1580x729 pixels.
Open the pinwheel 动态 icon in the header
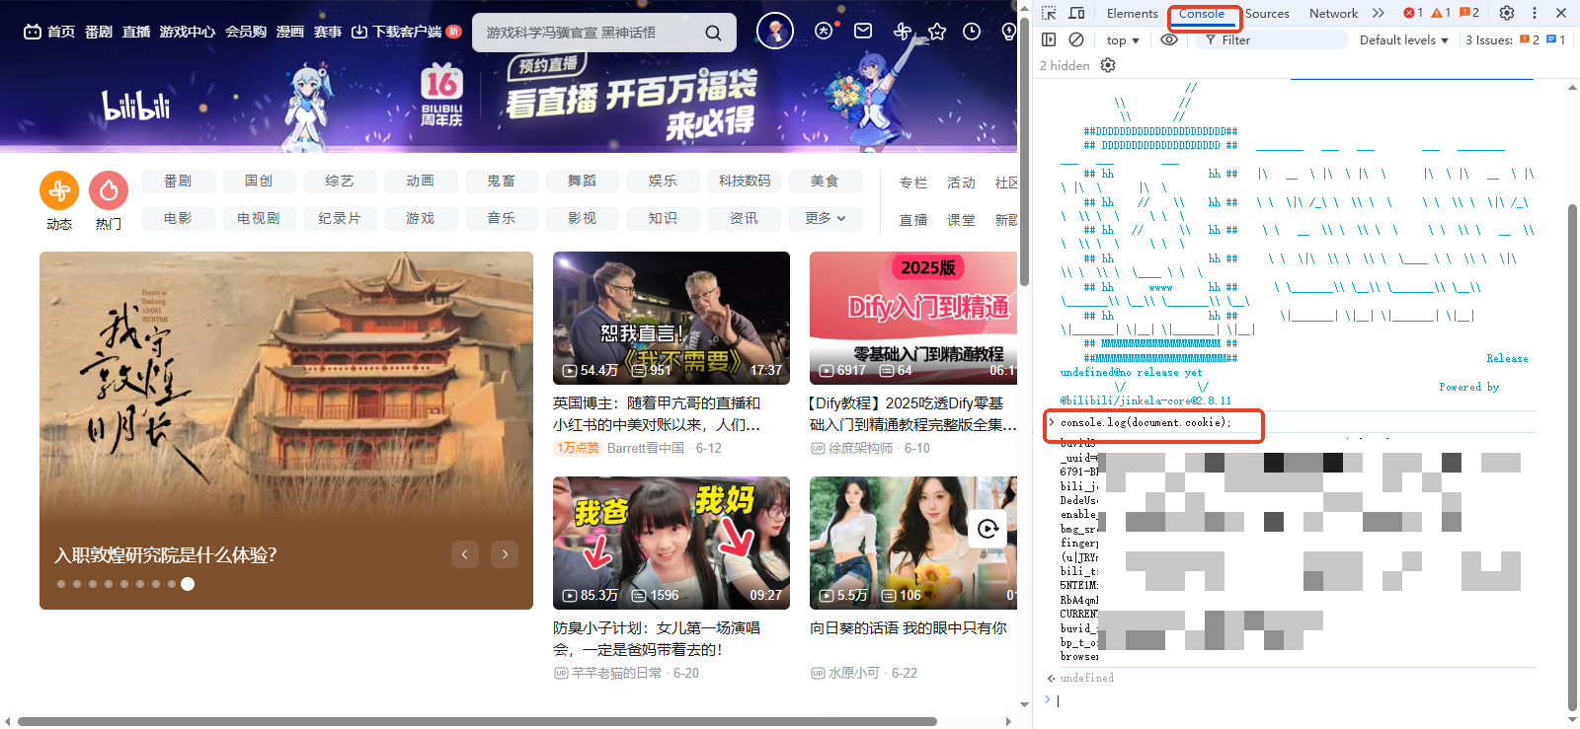[902, 31]
